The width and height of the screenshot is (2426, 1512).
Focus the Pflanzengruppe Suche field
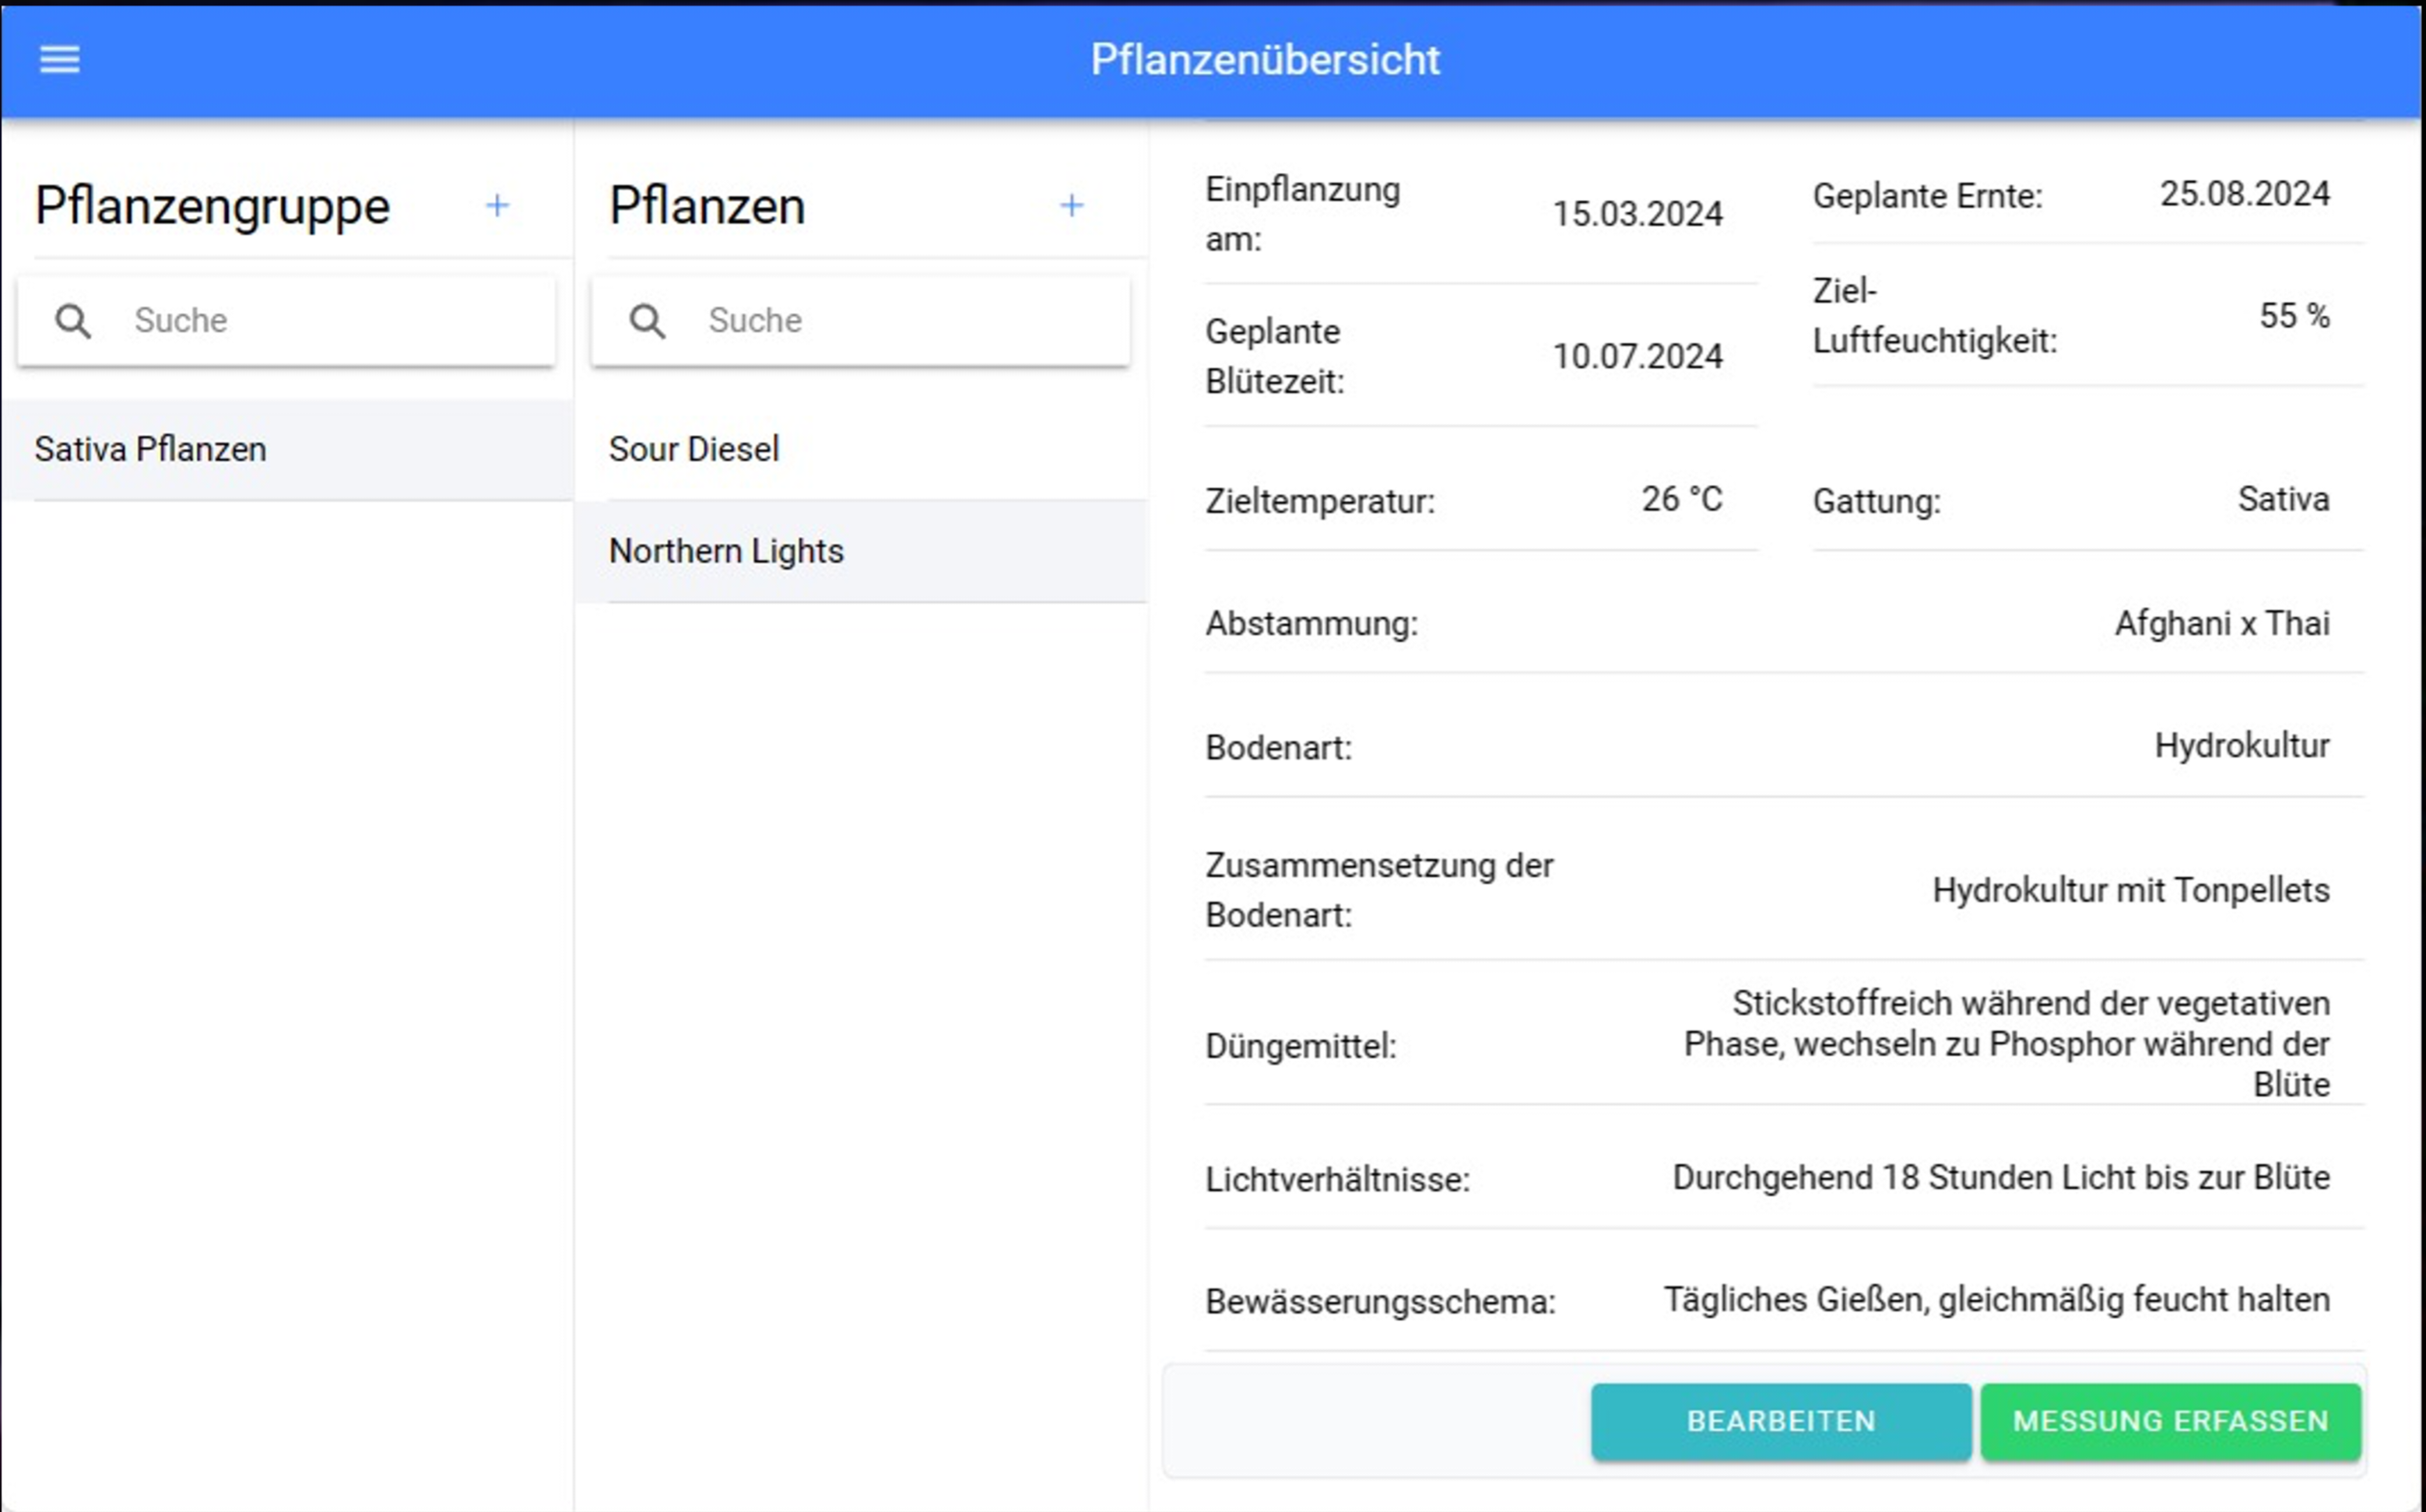[330, 321]
